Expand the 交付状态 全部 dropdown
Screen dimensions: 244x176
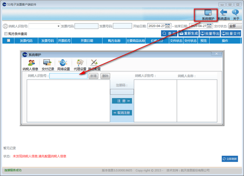point(235,26)
